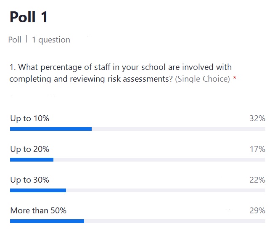This screenshot has height=247, width=275.
Task: Click the blue bar for Up to 20%
Action: (32, 160)
